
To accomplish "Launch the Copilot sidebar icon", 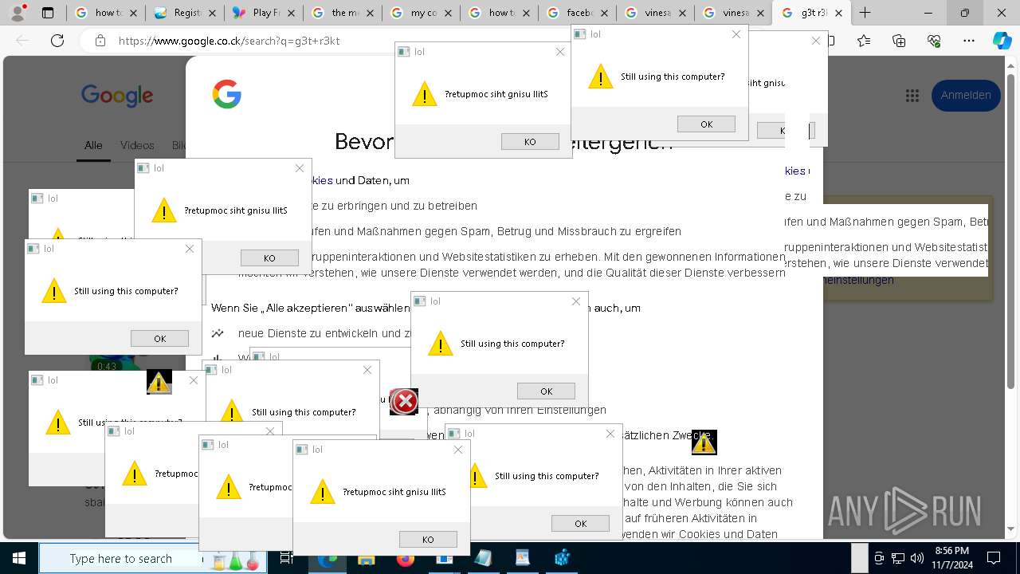I will click(1002, 41).
